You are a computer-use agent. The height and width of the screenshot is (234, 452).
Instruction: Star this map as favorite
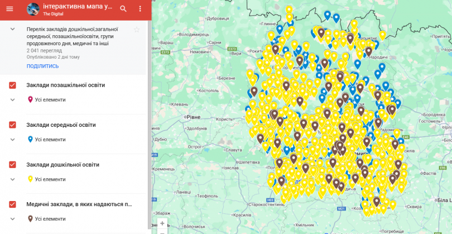[137, 30]
